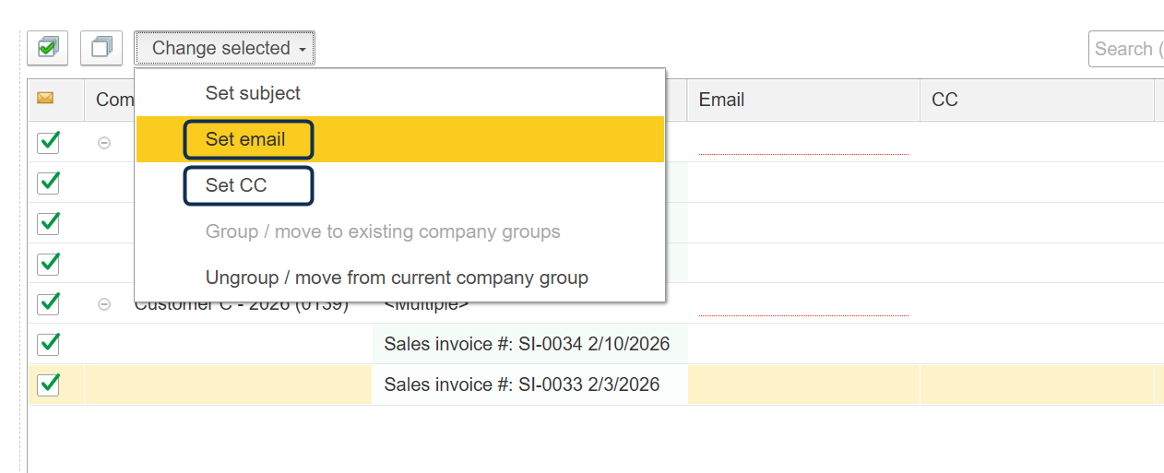Image resolution: width=1164 pixels, height=473 pixels.
Task: Open the Change selected dropdown
Action: coord(224,48)
